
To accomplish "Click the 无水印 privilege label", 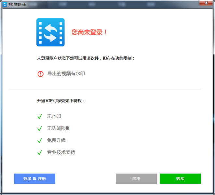I will tap(54, 116).
